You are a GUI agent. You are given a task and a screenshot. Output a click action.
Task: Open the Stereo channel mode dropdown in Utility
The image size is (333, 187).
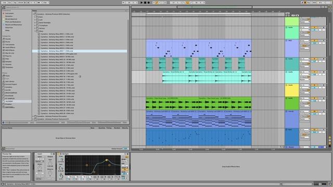click(40, 162)
